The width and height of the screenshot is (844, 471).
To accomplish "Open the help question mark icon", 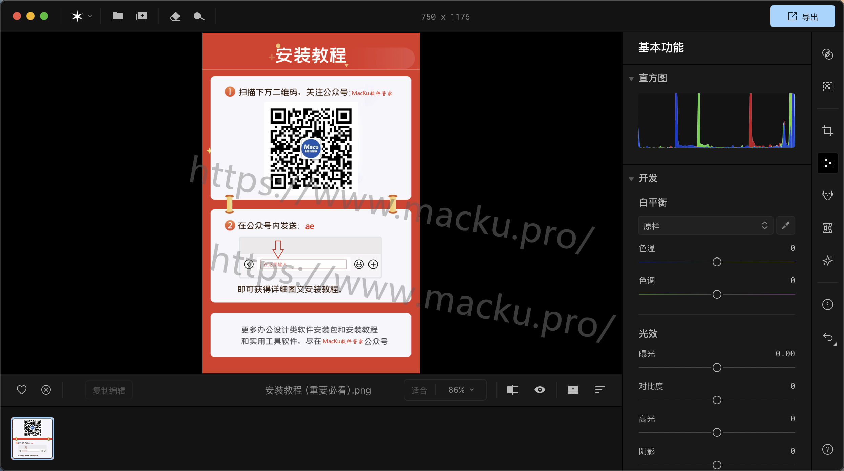I will coord(828,449).
